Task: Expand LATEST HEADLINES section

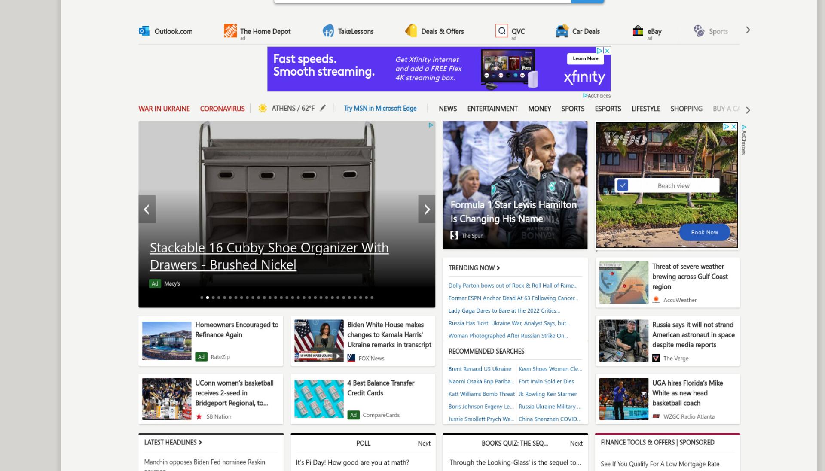Action: (173, 442)
